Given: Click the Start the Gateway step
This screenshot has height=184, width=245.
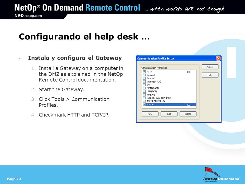Looking at the screenshot, I should [x=62, y=89].
